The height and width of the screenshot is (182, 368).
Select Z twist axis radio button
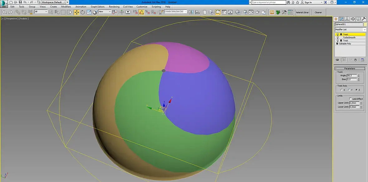click(356, 90)
